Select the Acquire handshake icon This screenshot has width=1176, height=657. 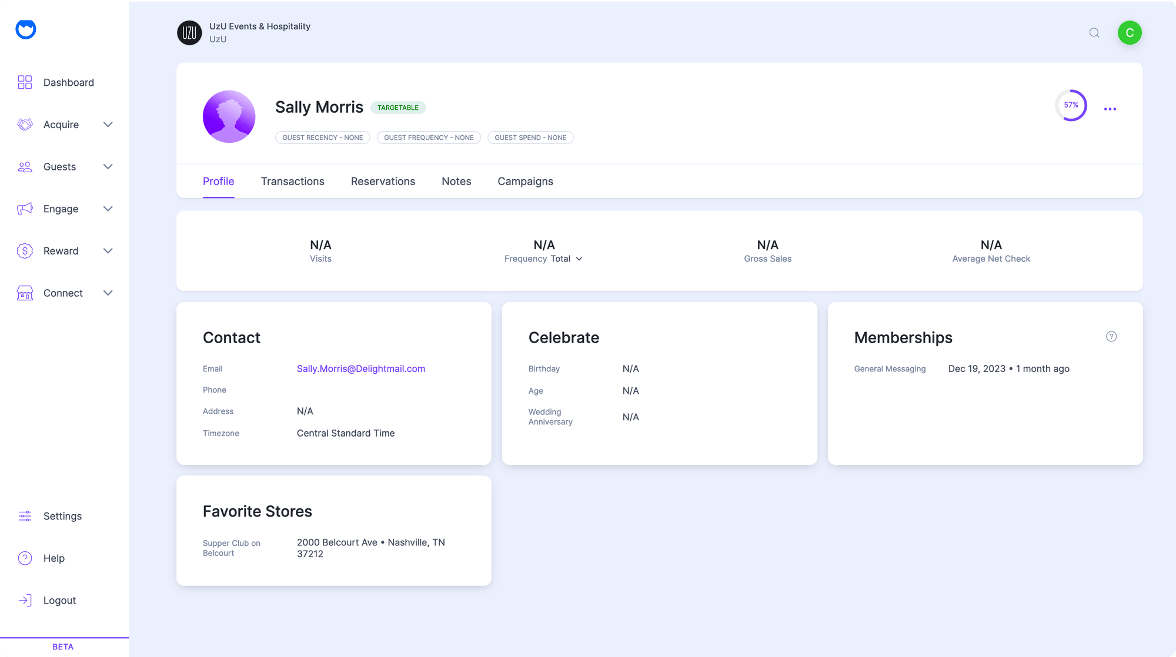[25, 124]
